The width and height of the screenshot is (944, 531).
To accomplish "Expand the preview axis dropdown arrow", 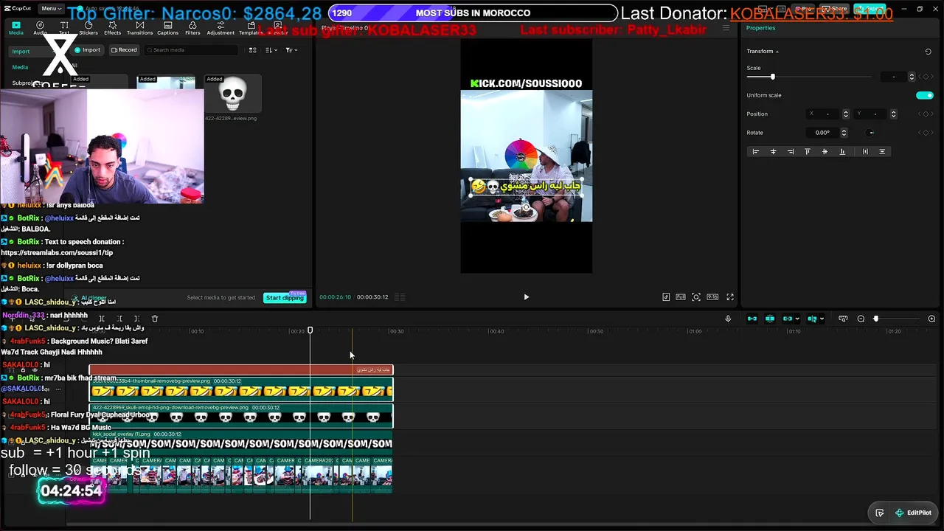I will [822, 319].
